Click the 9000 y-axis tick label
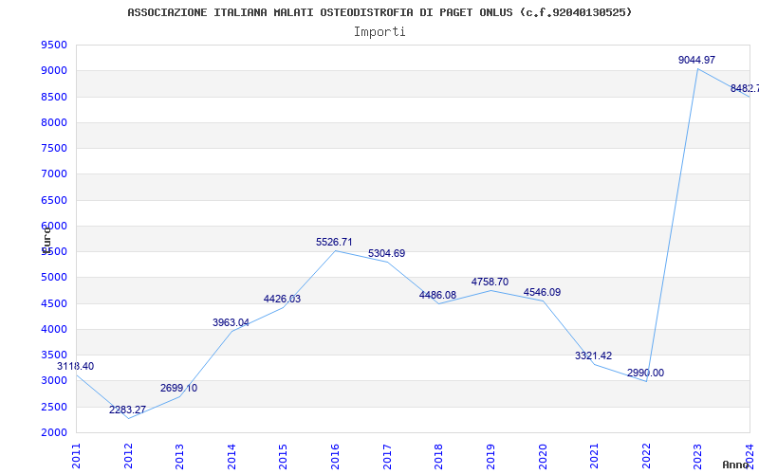759x474 pixels. pyautogui.click(x=54, y=70)
